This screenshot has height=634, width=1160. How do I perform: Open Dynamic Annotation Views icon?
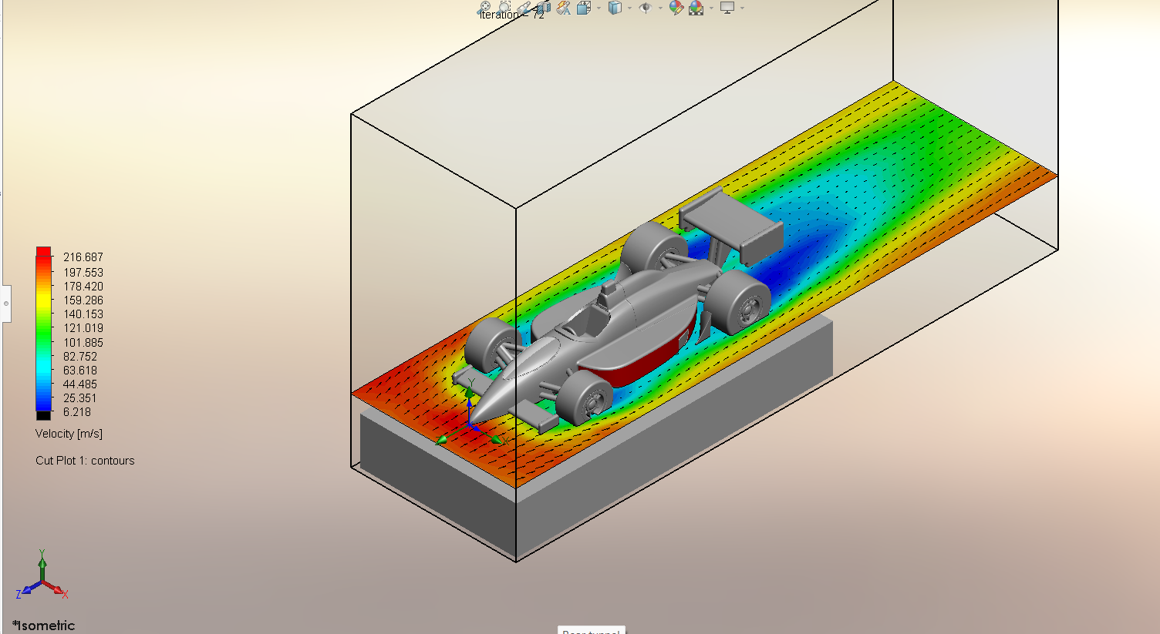[x=563, y=8]
